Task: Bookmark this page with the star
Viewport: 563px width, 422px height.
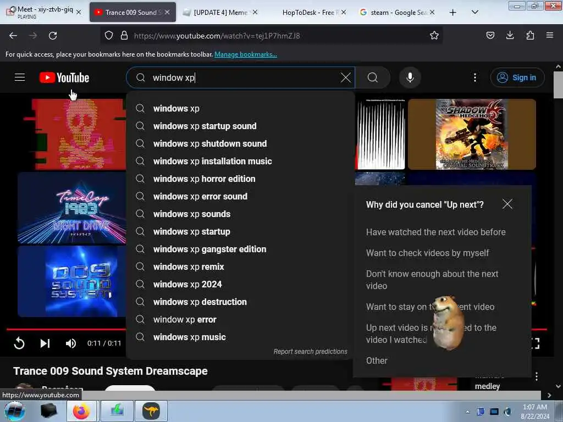Action: 434,36
